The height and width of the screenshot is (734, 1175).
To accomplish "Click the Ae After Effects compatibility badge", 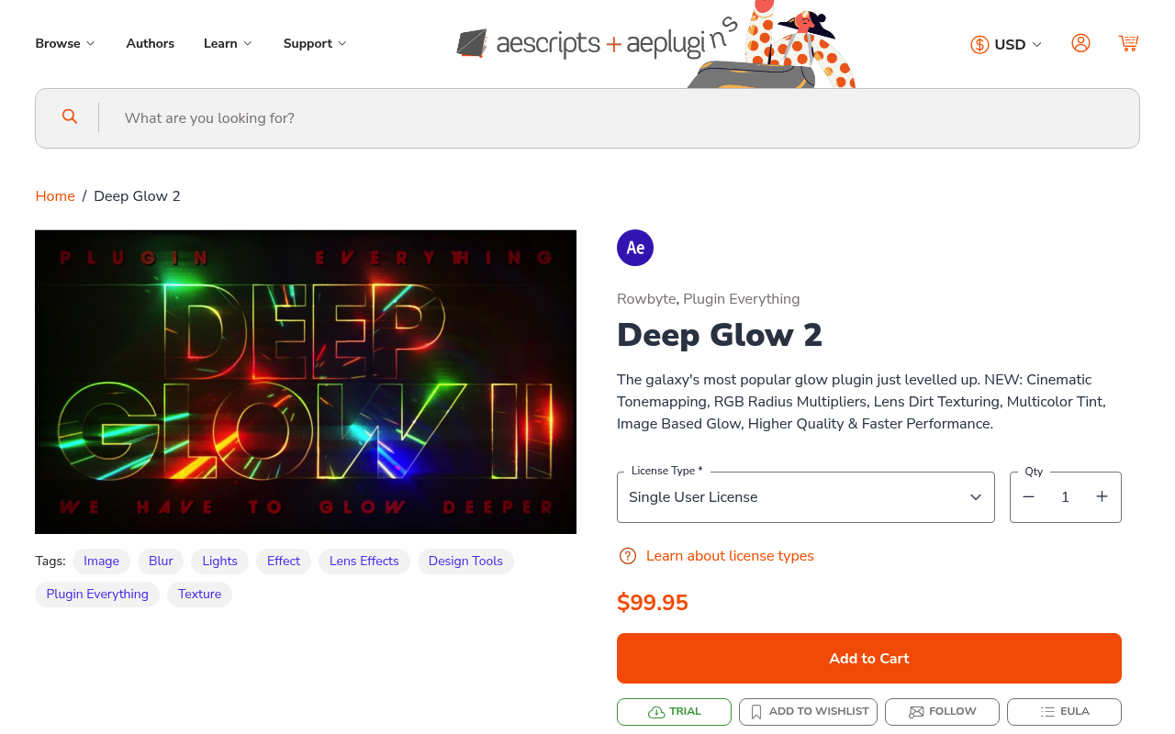I will point(634,247).
